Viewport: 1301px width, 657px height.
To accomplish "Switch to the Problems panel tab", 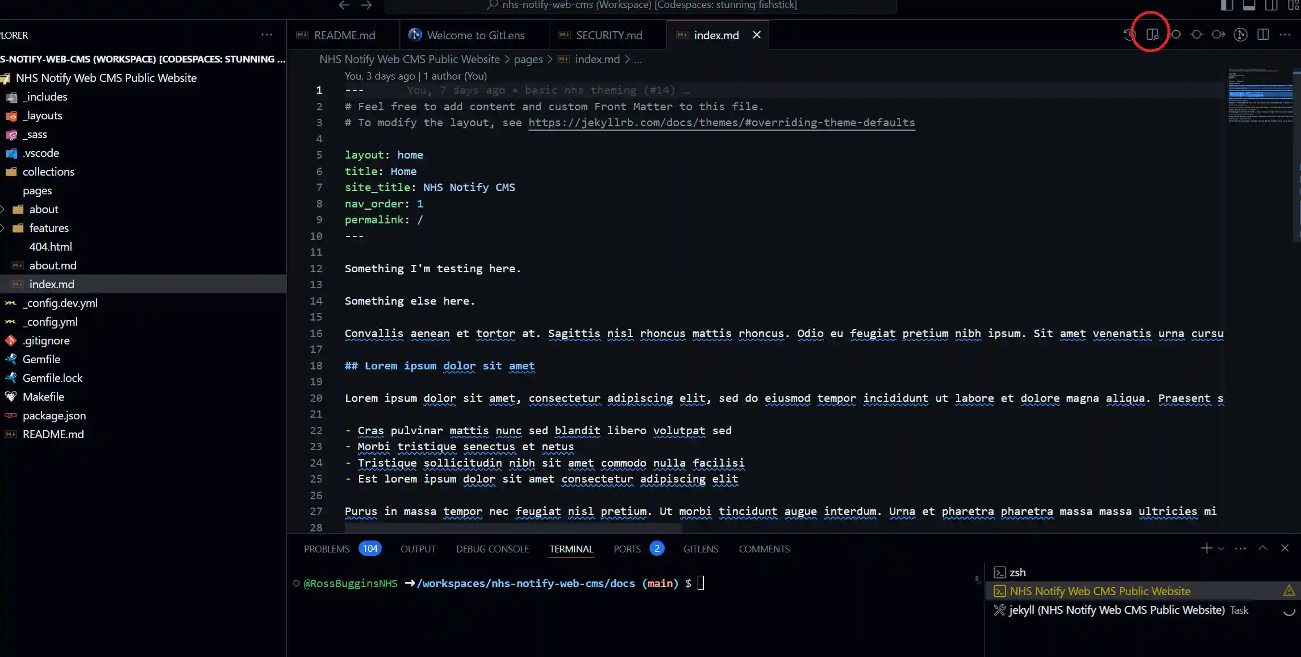I will (x=327, y=549).
